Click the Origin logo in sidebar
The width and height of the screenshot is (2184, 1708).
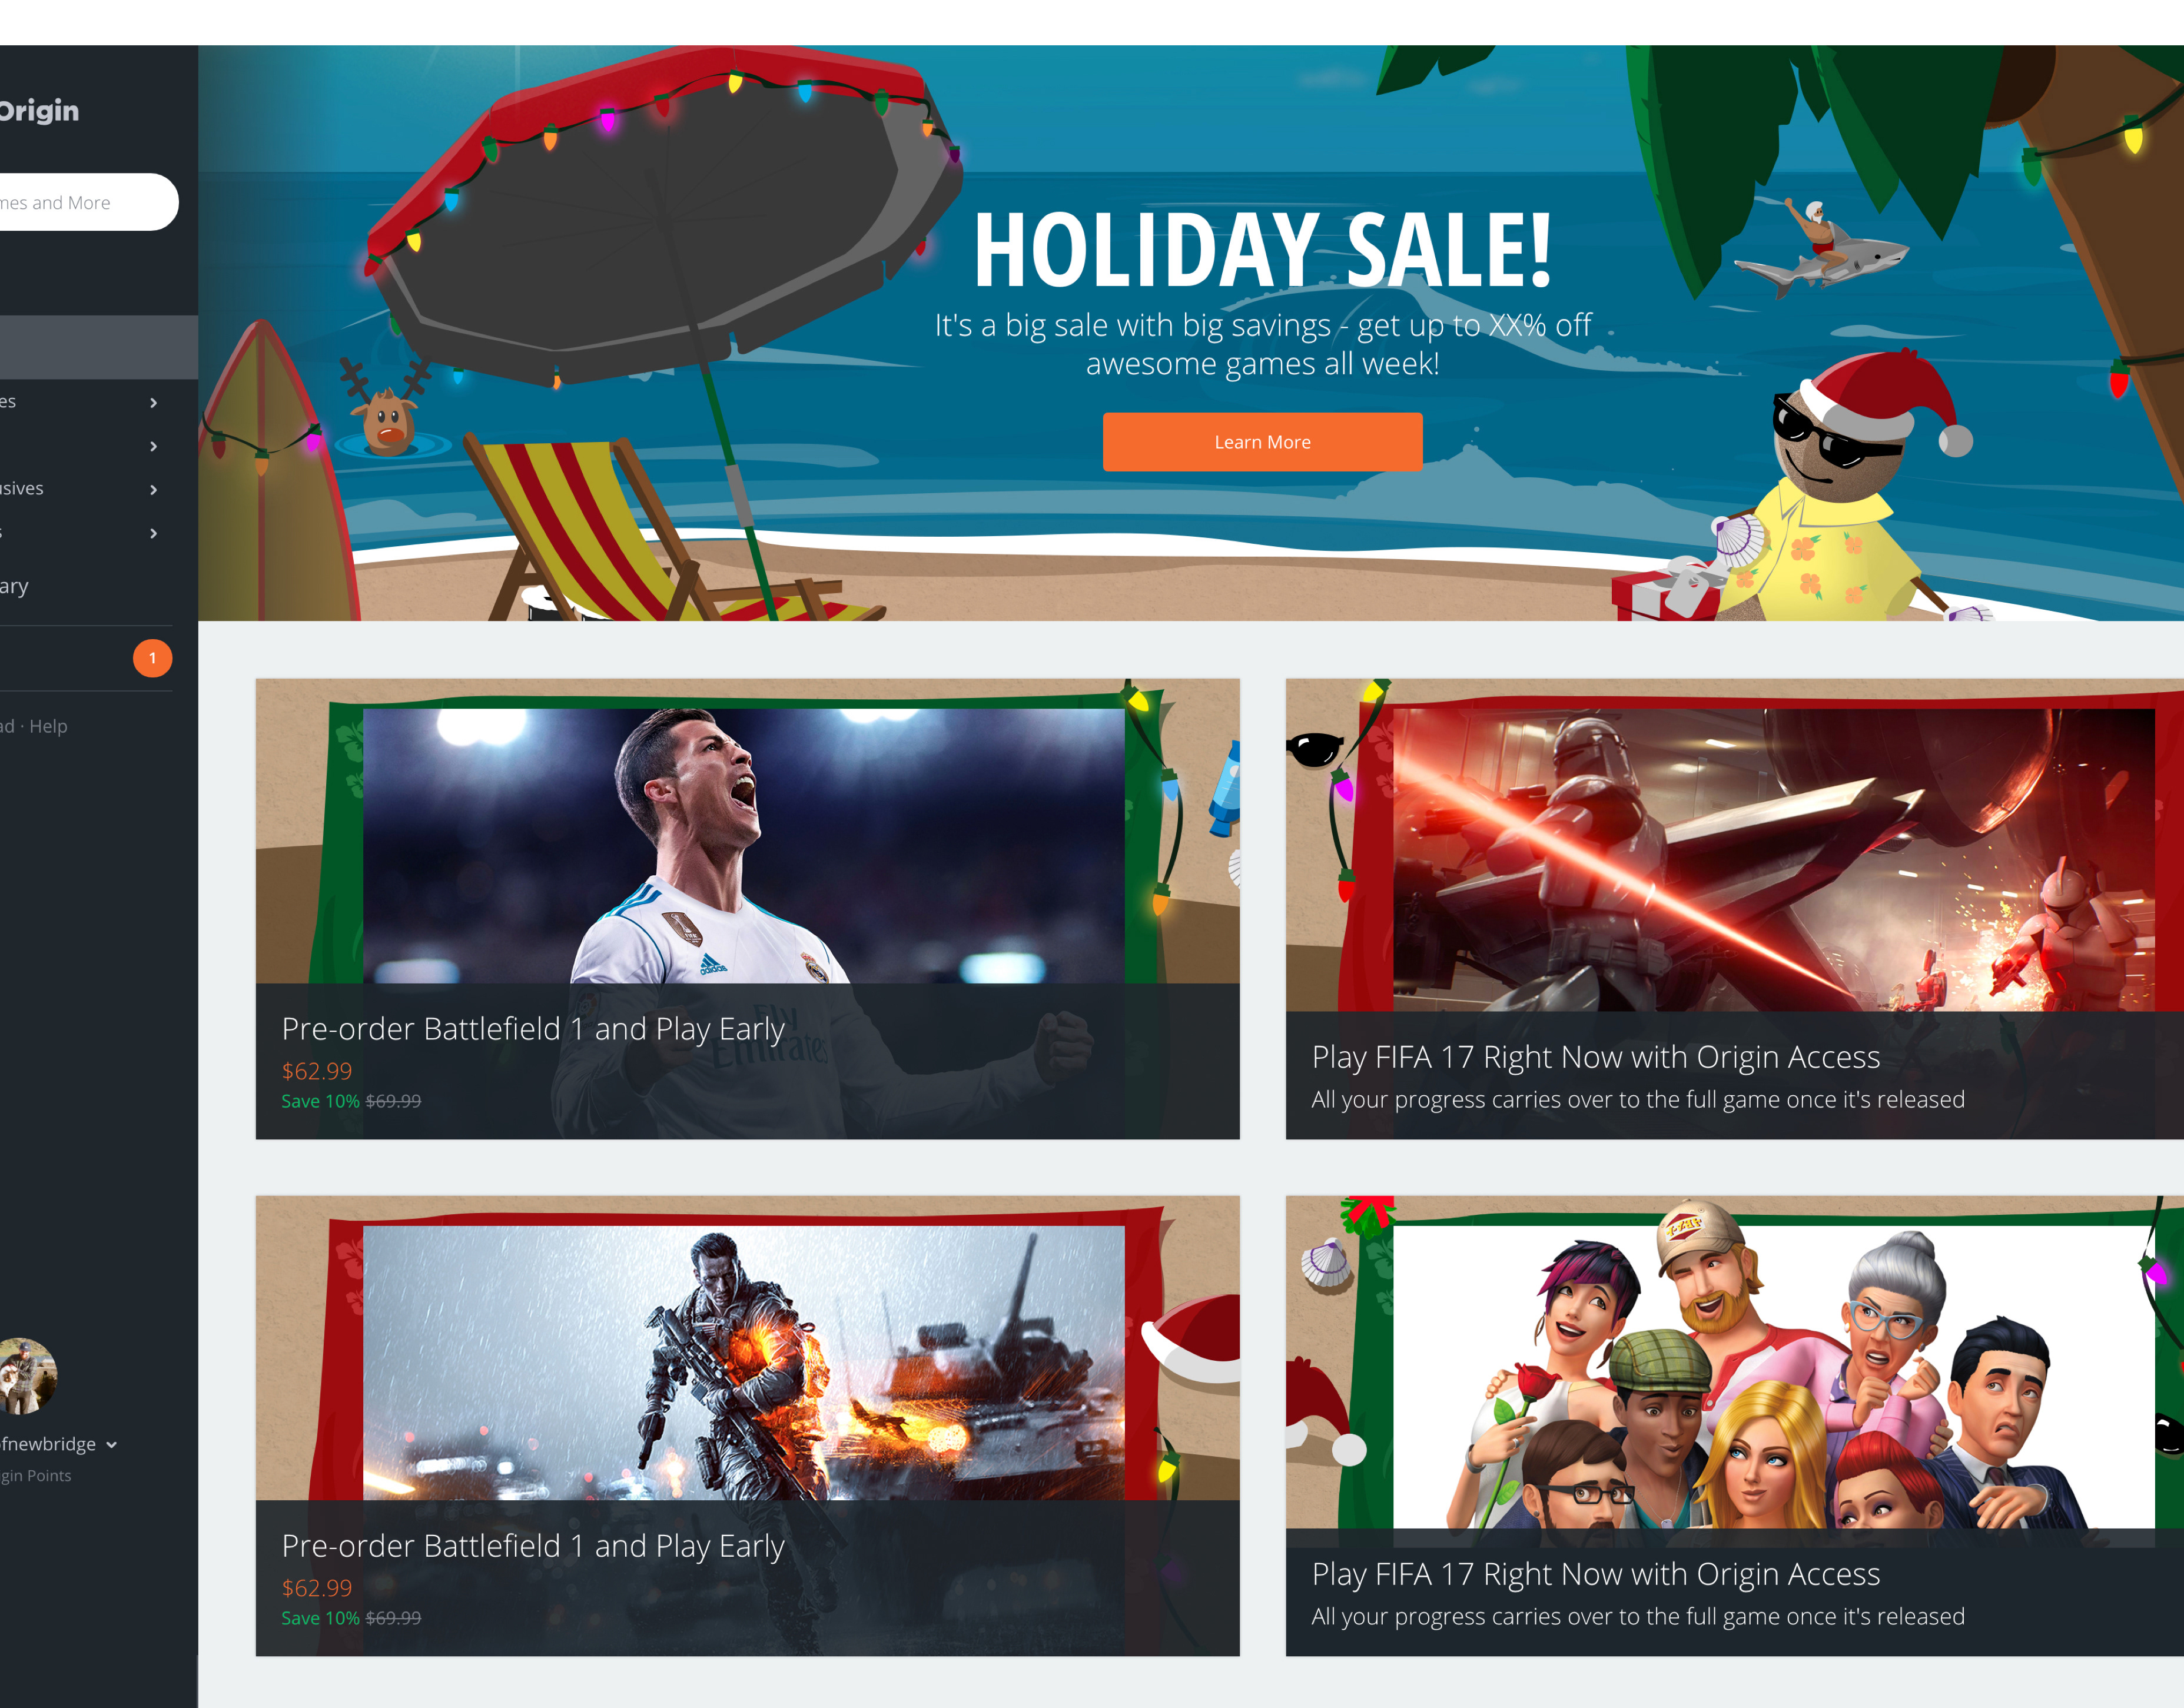pyautogui.click(x=38, y=110)
